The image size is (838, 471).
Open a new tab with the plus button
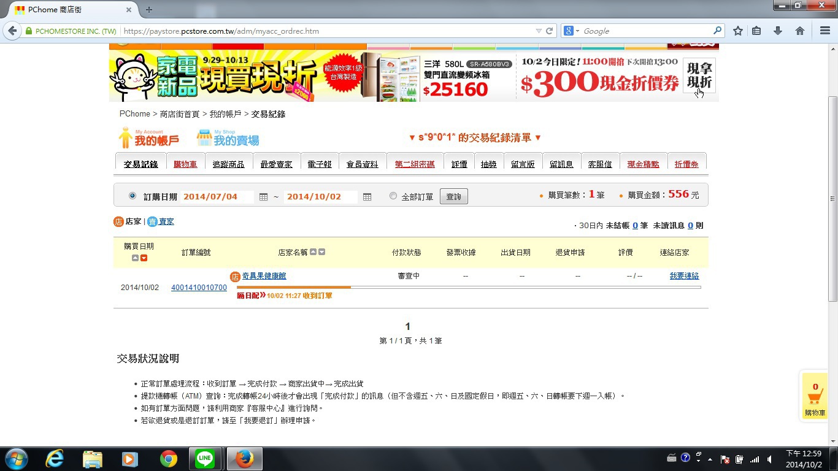(148, 10)
